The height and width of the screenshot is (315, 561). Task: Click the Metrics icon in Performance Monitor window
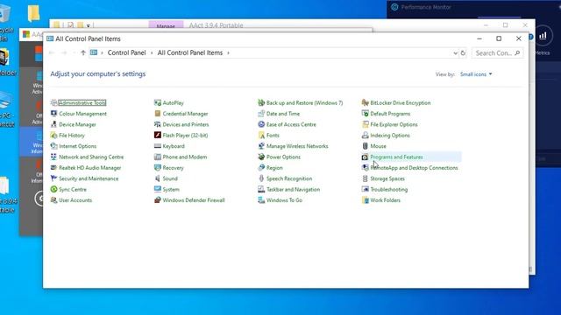[x=543, y=35]
